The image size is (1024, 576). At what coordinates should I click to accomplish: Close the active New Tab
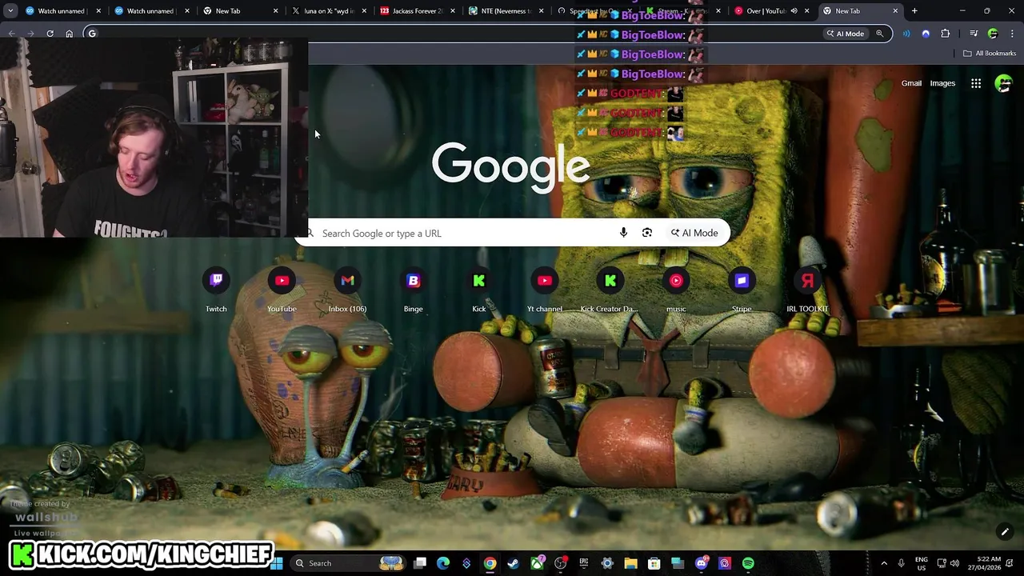click(895, 11)
